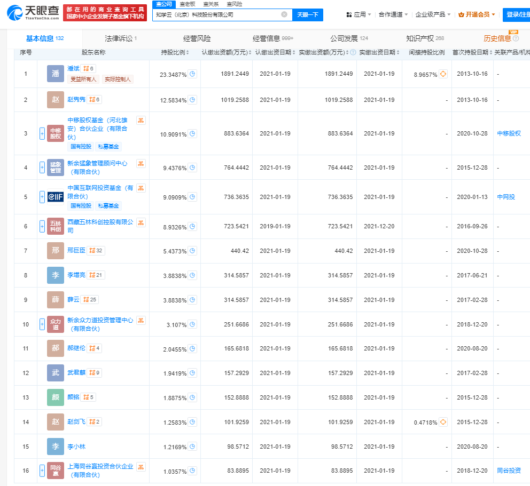Open the 同谷投资 related product link
This screenshot has height=486, width=530.
[509, 471]
